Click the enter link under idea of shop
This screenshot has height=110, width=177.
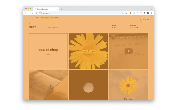coord(48,54)
